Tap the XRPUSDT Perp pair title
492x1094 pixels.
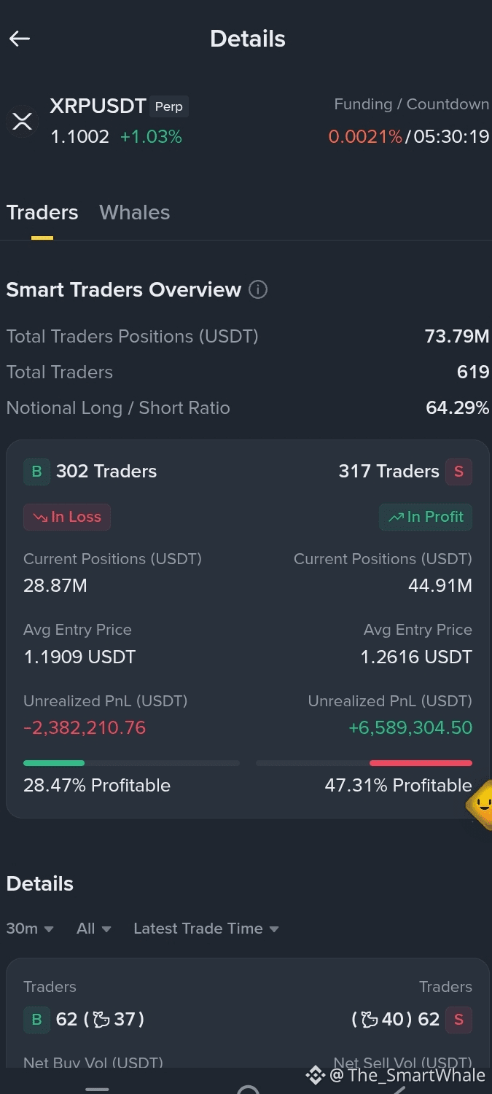tap(119, 106)
